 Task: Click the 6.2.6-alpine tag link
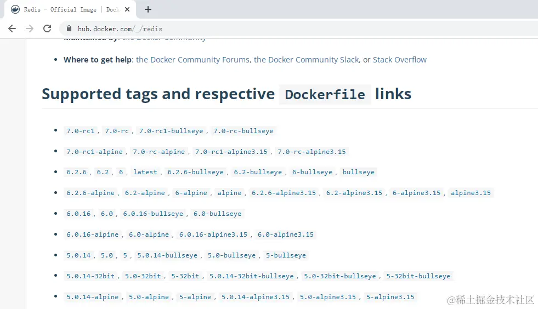coord(90,193)
